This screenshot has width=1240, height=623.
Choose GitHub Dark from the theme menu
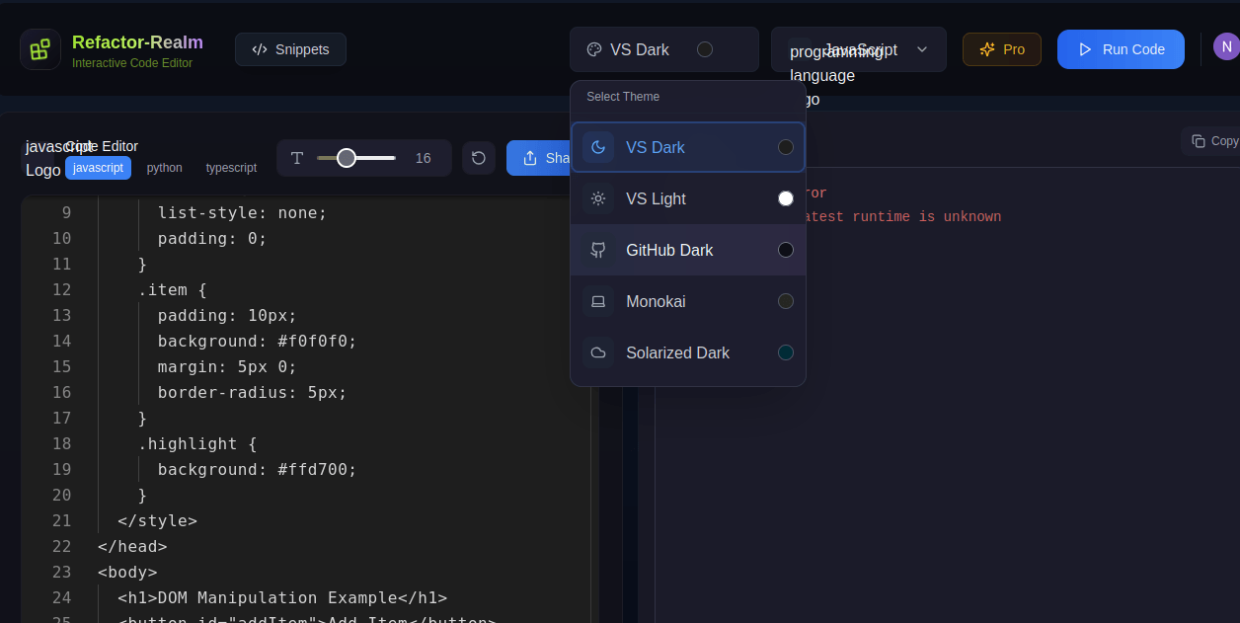(x=669, y=250)
